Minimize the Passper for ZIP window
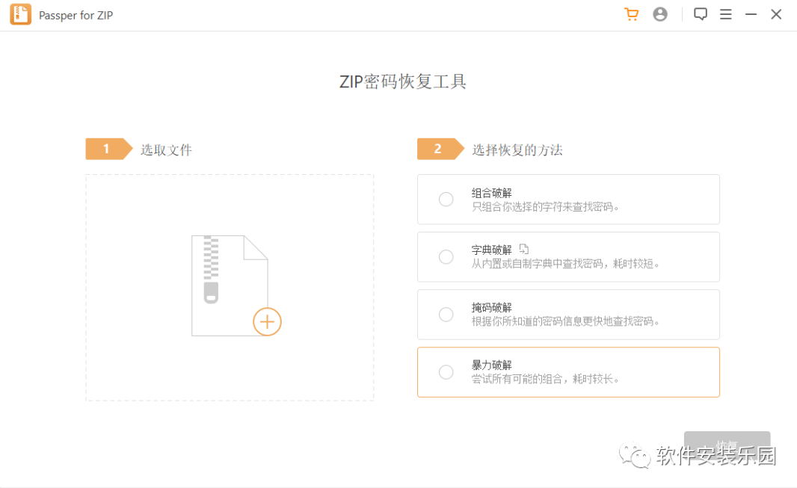797x488 pixels. point(751,14)
